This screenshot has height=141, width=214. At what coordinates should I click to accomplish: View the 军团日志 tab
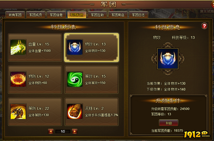pyautogui.click(x=138, y=15)
